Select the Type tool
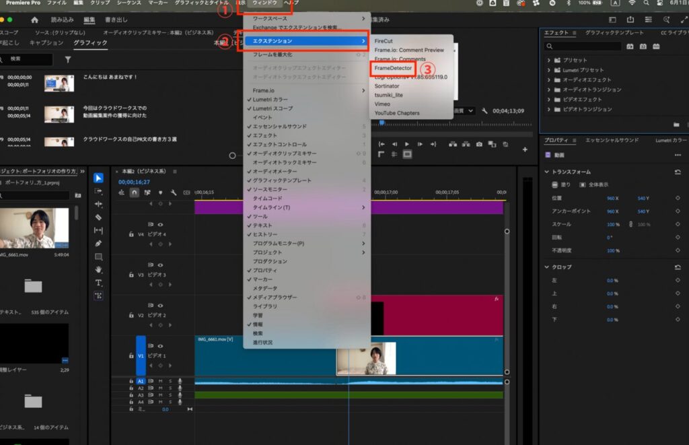The width and height of the screenshot is (689, 445). [x=98, y=283]
